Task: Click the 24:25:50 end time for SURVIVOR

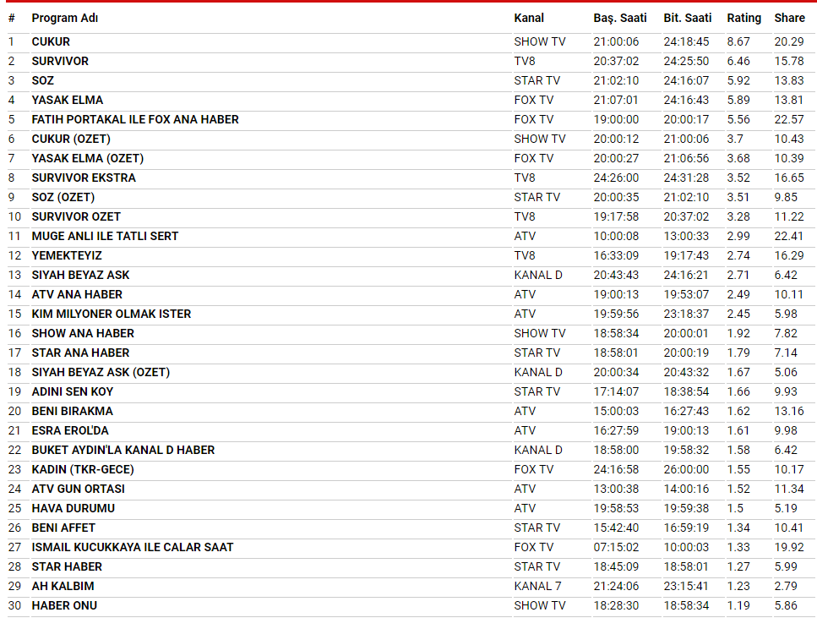Action: [686, 61]
